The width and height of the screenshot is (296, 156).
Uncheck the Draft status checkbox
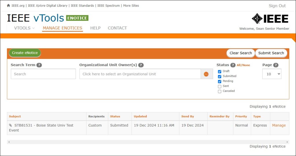(220, 71)
